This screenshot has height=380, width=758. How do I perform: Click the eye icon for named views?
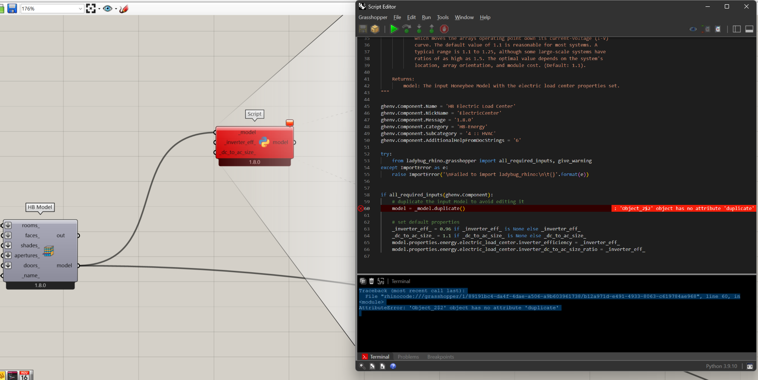[x=108, y=9]
